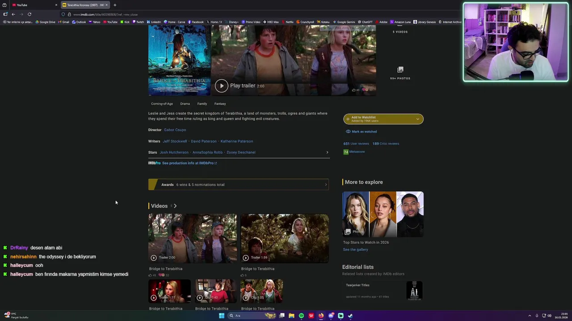
Task: Open the Crunchyroll bookmark
Action: (305, 22)
